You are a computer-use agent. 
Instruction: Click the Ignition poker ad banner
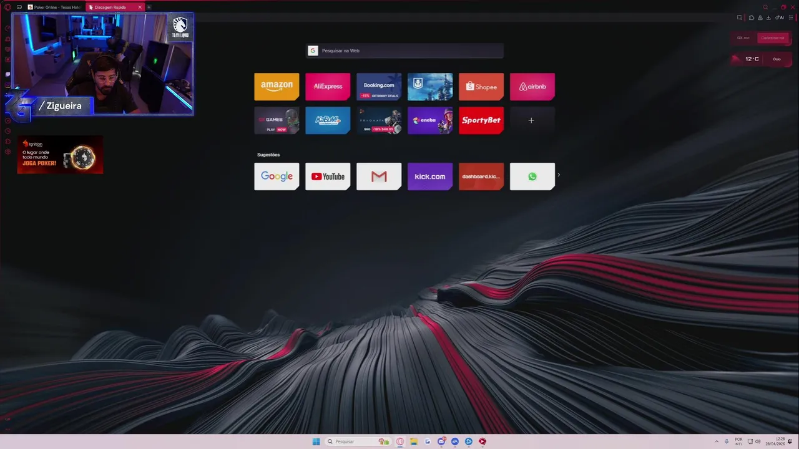(x=60, y=155)
